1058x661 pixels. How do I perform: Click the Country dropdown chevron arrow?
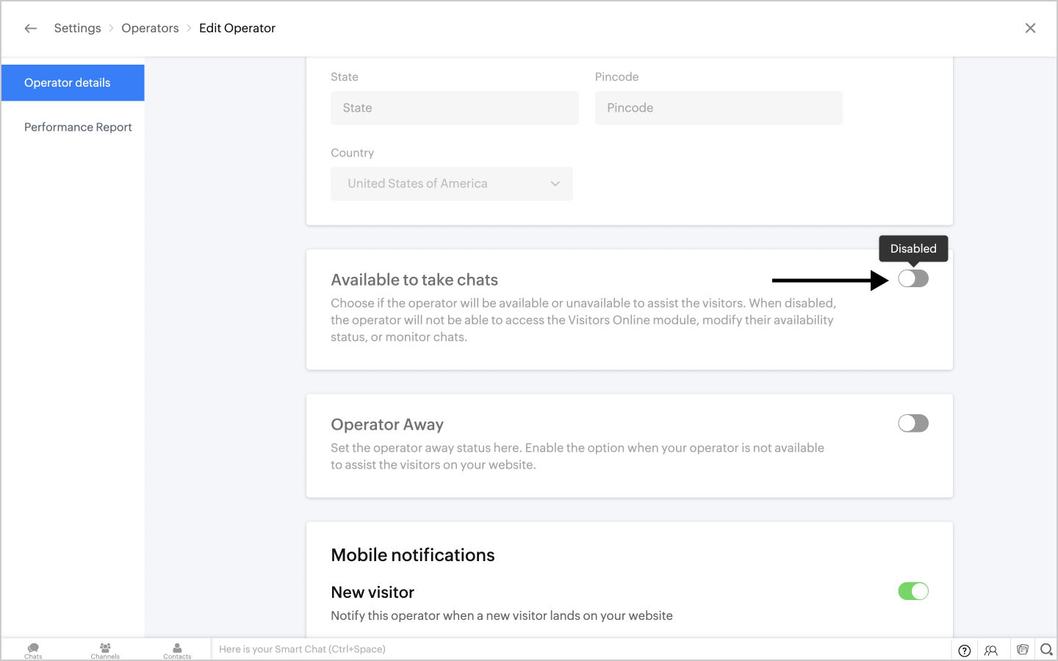coord(555,184)
